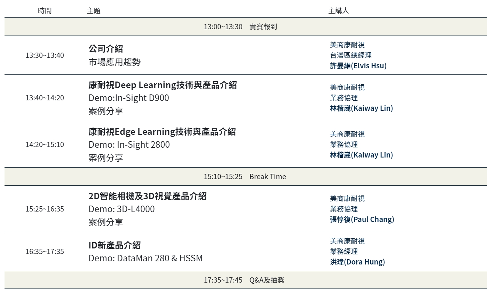Select the 17:35~17:45 Q&A及抽獎 row
The height and width of the screenshot is (292, 490).
click(246, 280)
